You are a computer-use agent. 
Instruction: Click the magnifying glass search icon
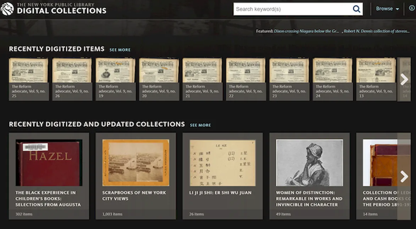coord(356,9)
